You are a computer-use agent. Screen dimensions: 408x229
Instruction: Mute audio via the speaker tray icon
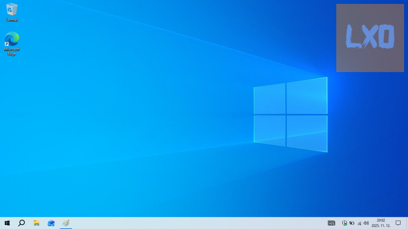(365, 223)
